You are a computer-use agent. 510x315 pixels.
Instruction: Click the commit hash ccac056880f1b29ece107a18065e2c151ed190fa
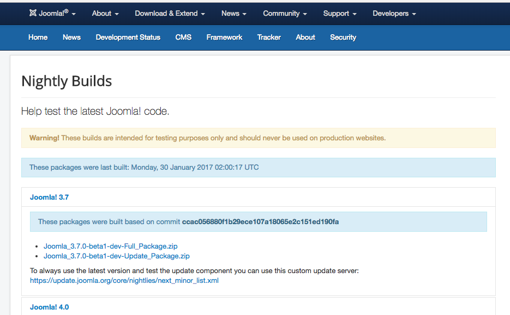pos(260,222)
